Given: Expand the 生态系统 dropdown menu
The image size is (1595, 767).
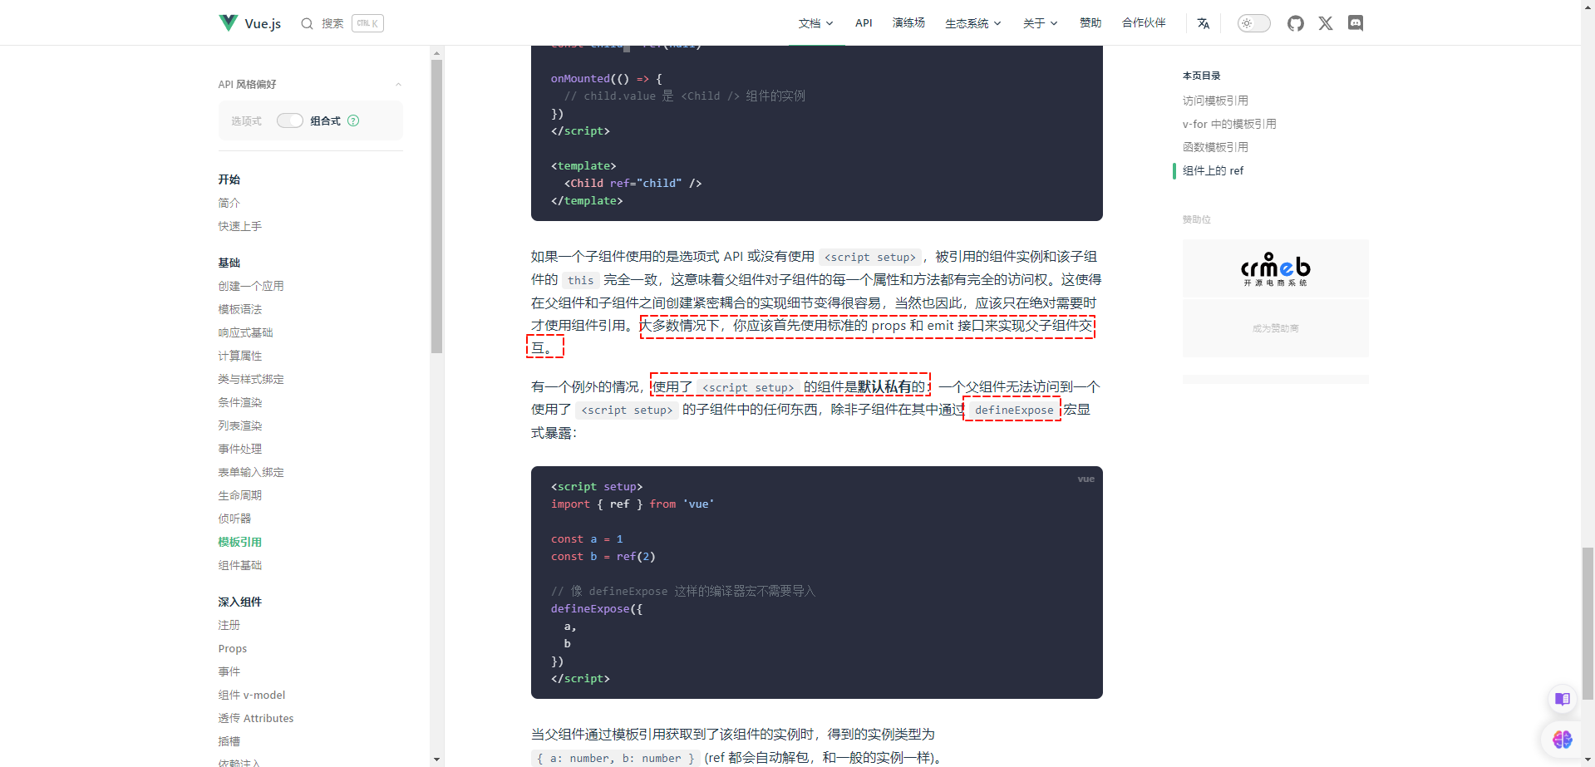Looking at the screenshot, I should click(x=972, y=23).
